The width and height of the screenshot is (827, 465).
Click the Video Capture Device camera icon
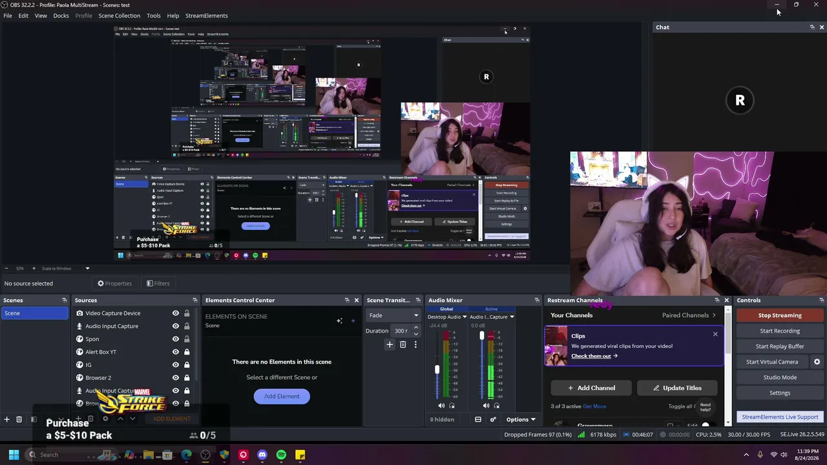pyautogui.click(x=79, y=313)
